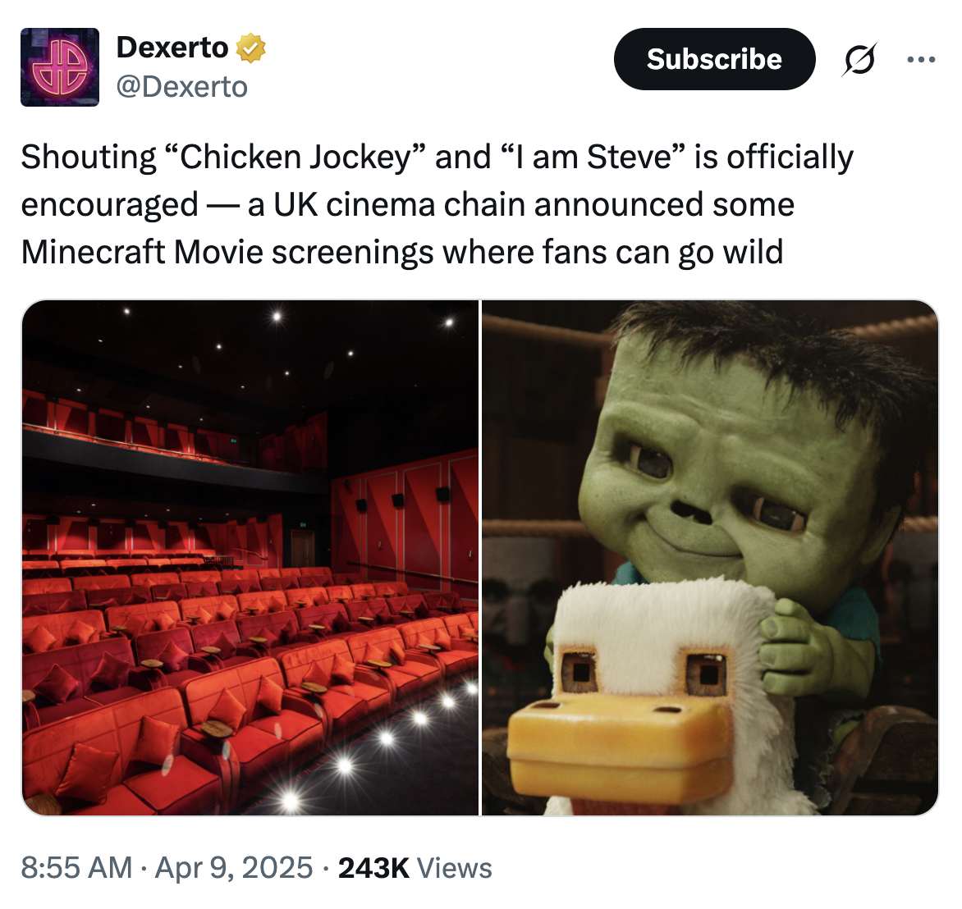Click the gold verified badge
962x909 pixels.
tap(250, 48)
